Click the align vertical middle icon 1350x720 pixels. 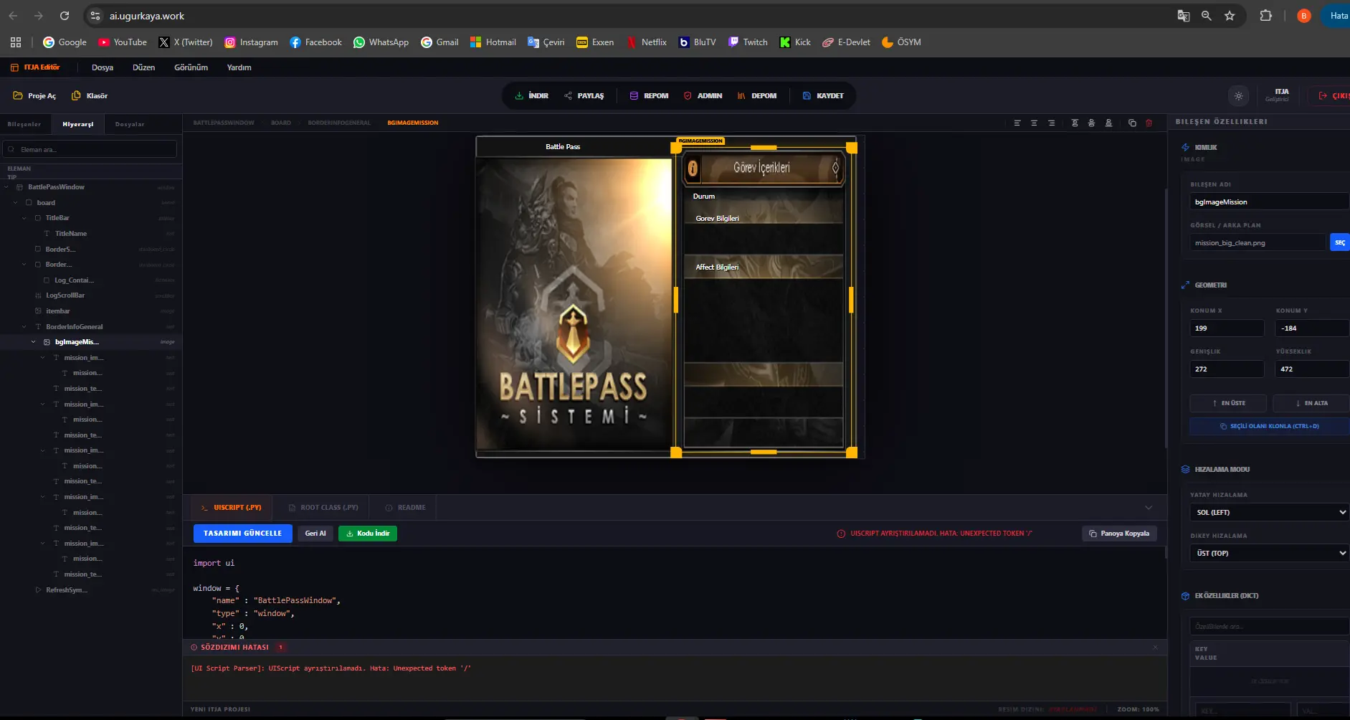point(1091,123)
